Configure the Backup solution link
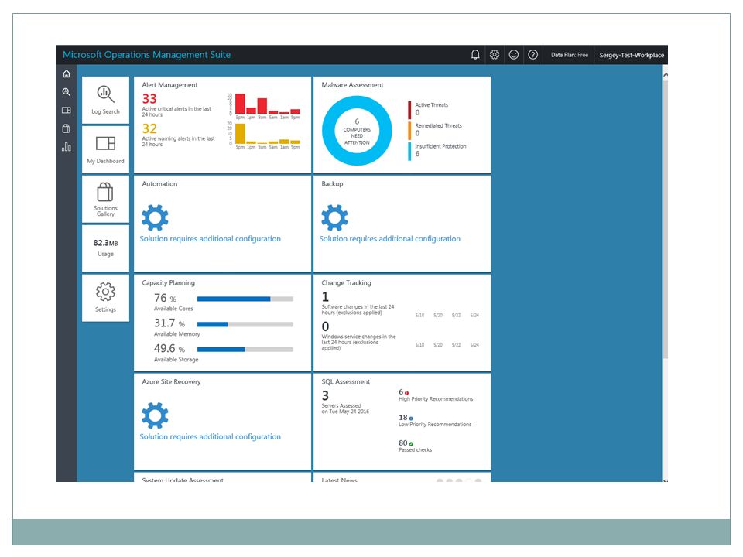This screenshot has width=743, height=557. point(389,239)
